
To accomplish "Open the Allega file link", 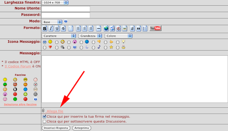I will coord(55,111).
